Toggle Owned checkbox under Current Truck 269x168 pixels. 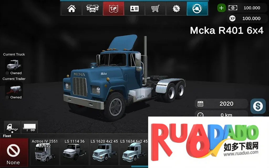click(7, 73)
